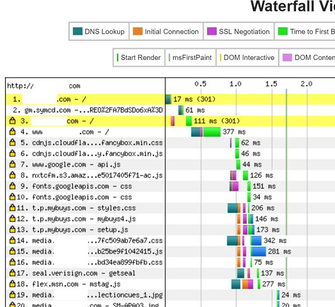This screenshot has height=307, width=335.
Task: Select the Start Render legend label
Action: tap(141, 58)
